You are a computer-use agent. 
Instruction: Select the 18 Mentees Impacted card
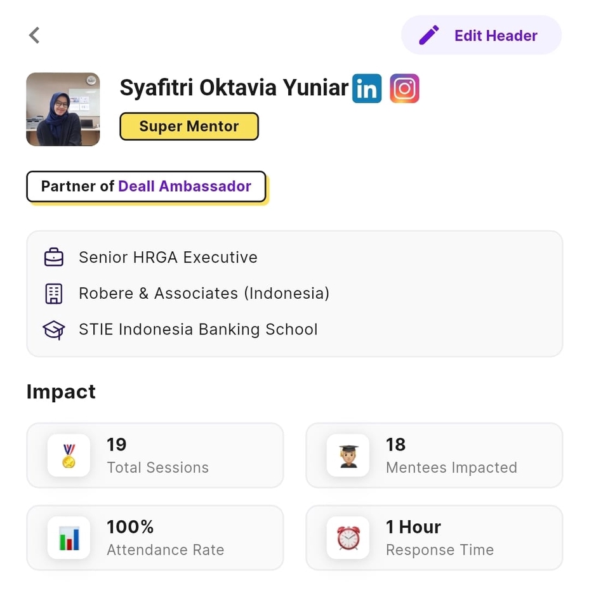click(434, 455)
